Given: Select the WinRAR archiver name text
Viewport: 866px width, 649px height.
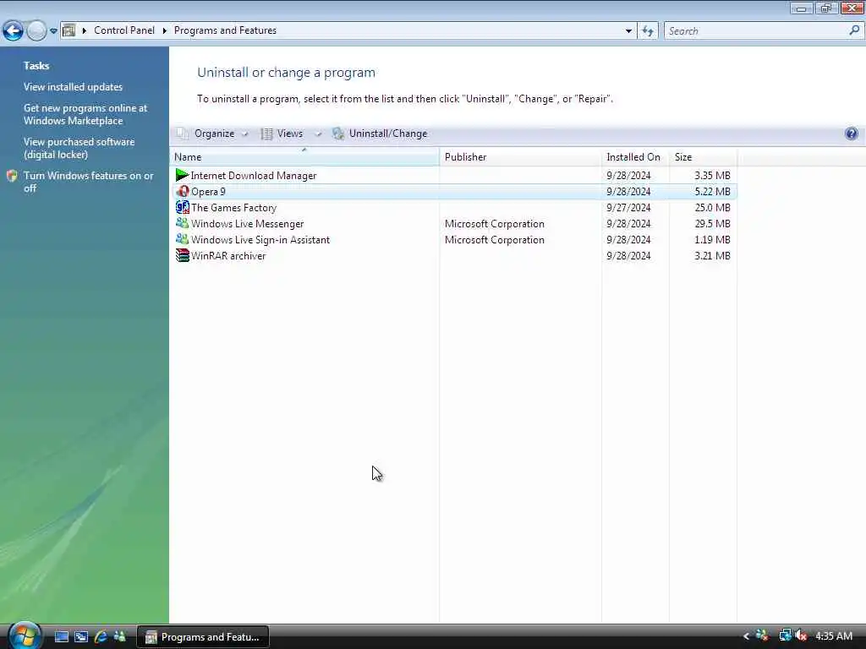Looking at the screenshot, I should click(228, 255).
